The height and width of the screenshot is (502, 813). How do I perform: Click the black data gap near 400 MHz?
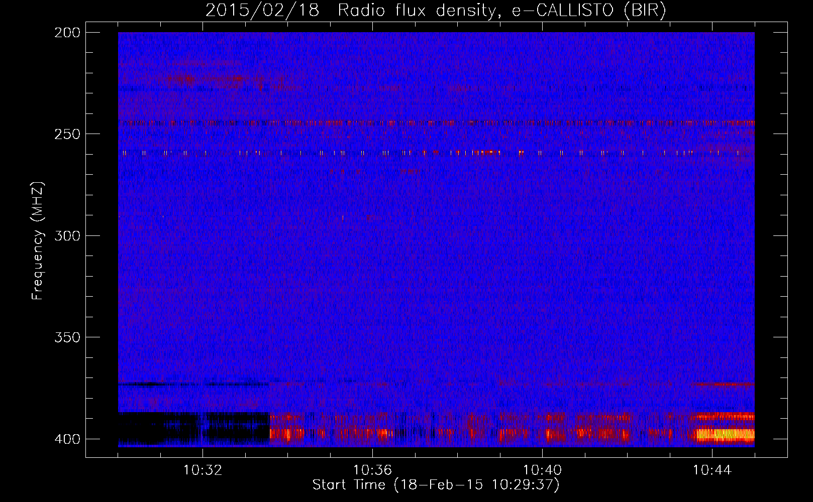[x=193, y=429]
